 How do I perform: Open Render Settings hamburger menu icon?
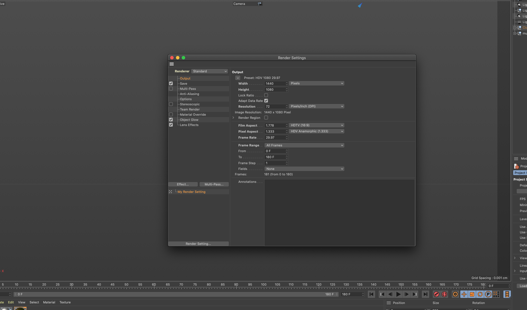(172, 64)
